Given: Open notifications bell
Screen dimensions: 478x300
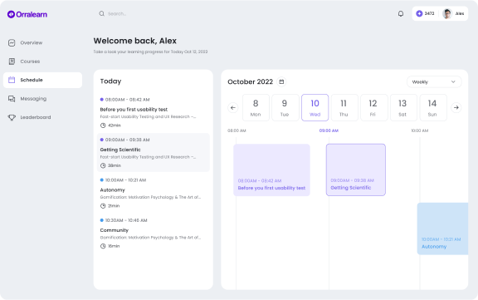Looking at the screenshot, I should point(401,14).
